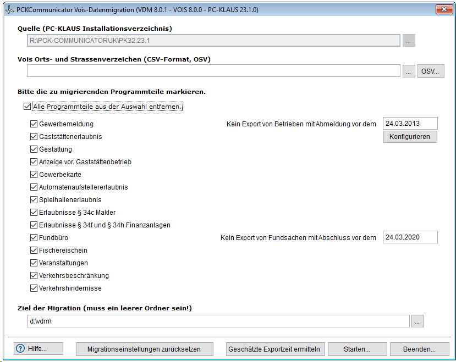The image size is (456, 362).
Task: Browse for migration target folder
Action: point(417,322)
